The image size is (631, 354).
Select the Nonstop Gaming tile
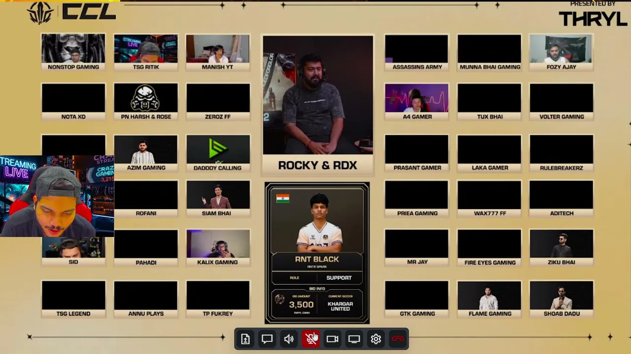coord(73,52)
